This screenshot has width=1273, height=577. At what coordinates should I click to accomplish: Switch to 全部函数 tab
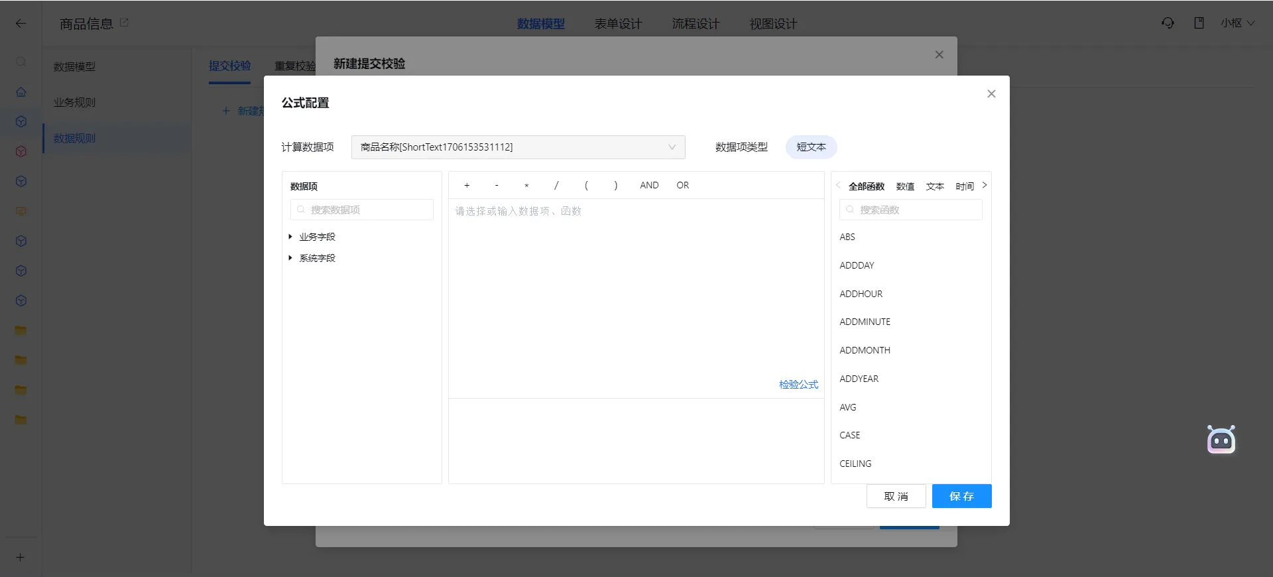(x=867, y=186)
